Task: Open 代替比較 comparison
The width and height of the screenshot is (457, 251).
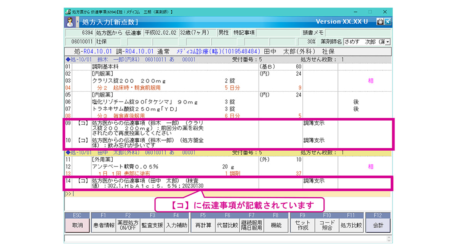Action: tap(227, 225)
